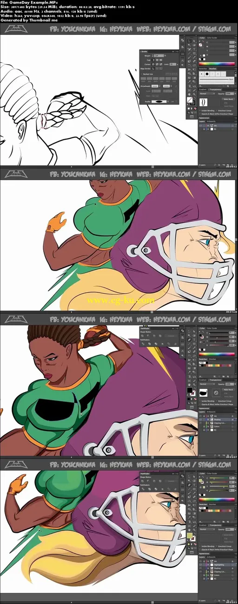
Task: Expand the Colors layer in the five-layer panel
Action: point(208,427)
